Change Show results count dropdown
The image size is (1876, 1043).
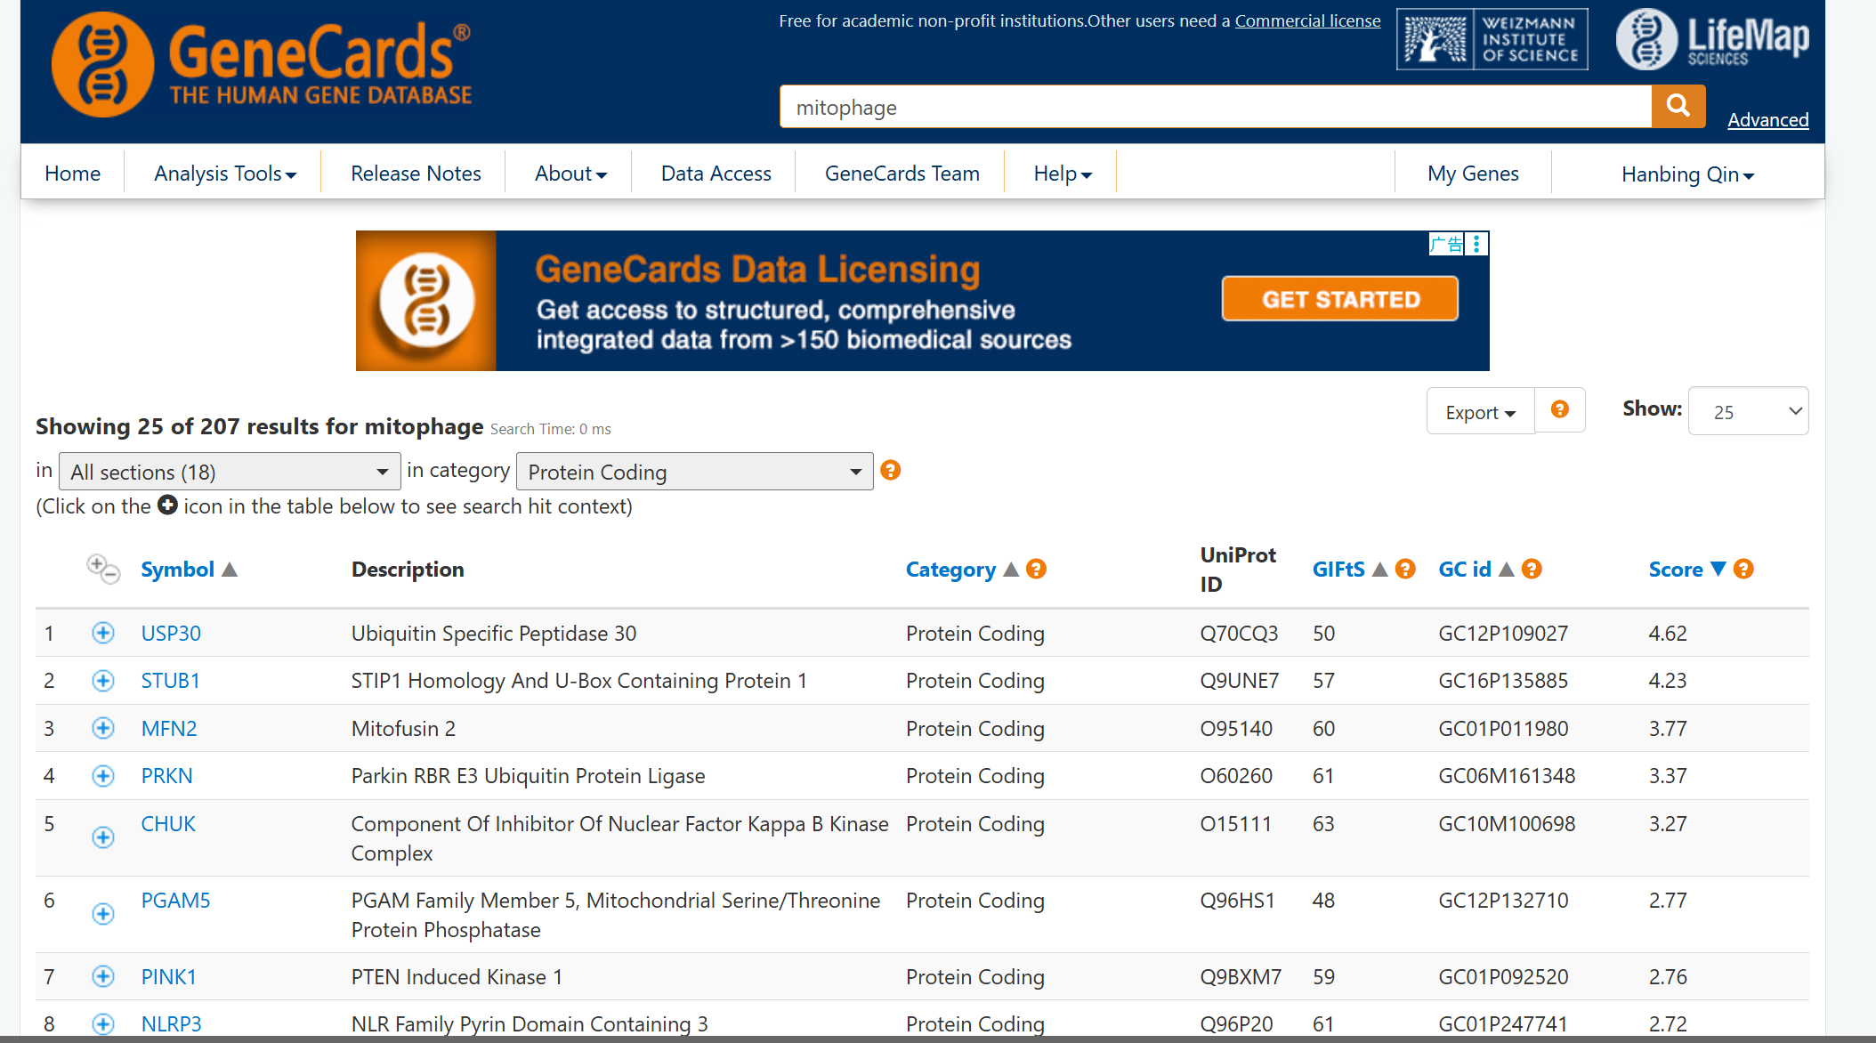click(1748, 411)
